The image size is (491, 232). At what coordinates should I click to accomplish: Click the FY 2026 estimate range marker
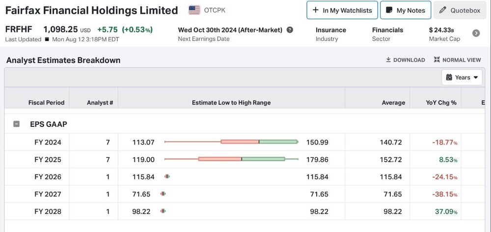pos(167,176)
